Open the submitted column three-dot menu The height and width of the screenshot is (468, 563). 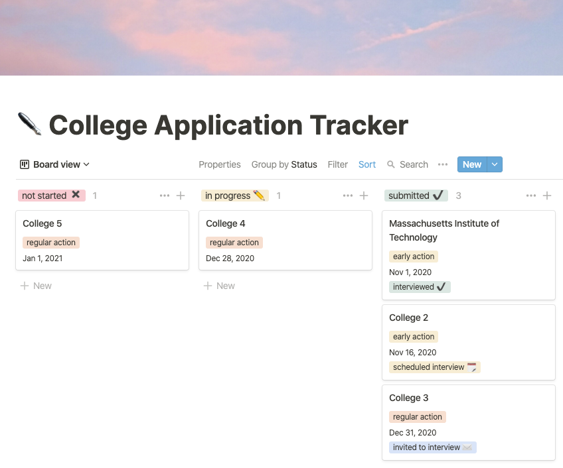(x=531, y=196)
